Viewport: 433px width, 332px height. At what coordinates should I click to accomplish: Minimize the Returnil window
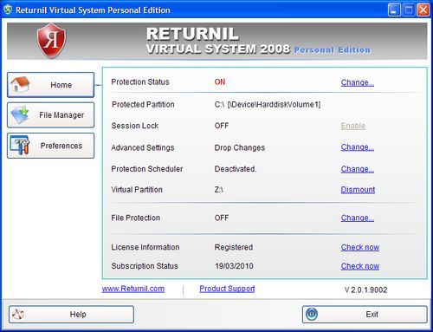click(x=394, y=10)
